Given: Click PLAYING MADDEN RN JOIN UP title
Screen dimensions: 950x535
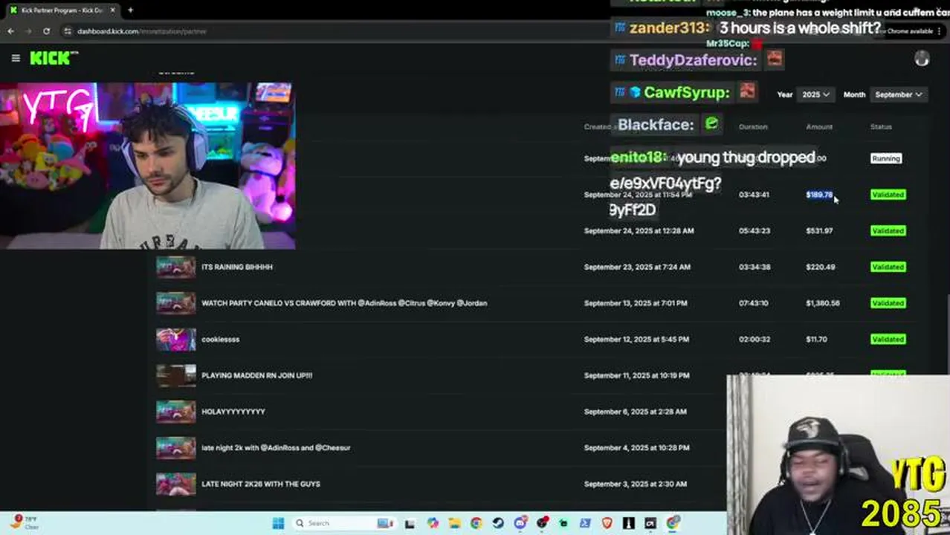Looking at the screenshot, I should 256,375.
